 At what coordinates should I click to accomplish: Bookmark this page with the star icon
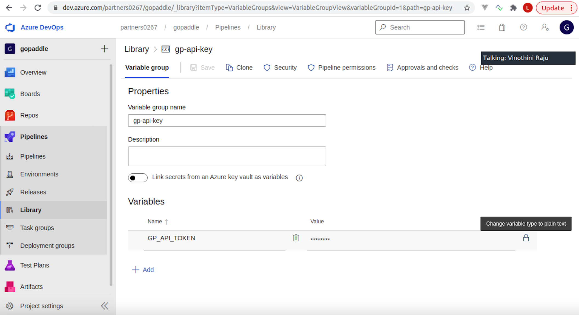click(x=467, y=8)
